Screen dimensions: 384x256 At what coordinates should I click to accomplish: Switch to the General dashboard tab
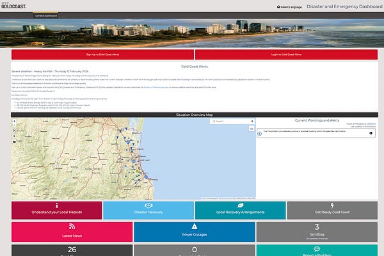point(46,15)
